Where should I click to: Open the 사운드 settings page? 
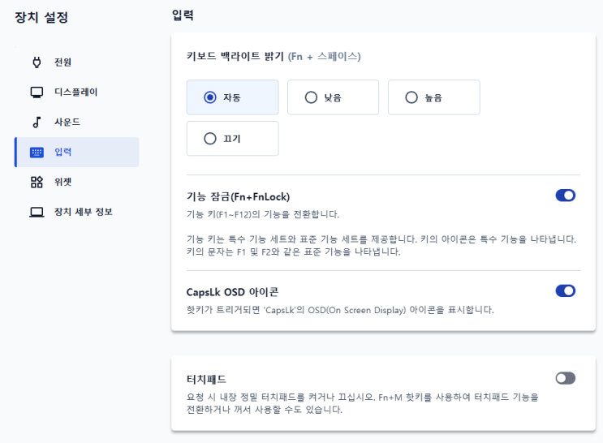tap(67, 122)
